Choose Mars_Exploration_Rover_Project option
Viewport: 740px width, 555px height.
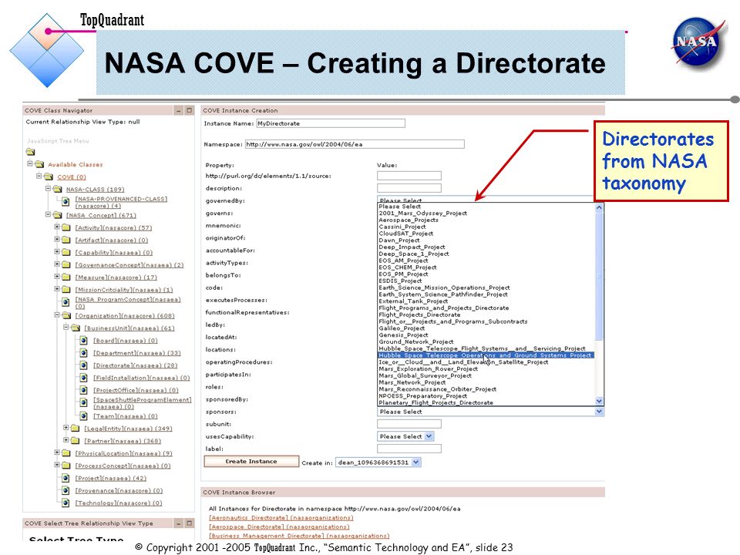428,369
